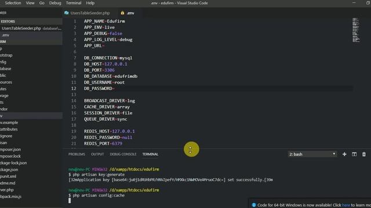Open server.php file in explorer

pyautogui.click(x=7, y=190)
